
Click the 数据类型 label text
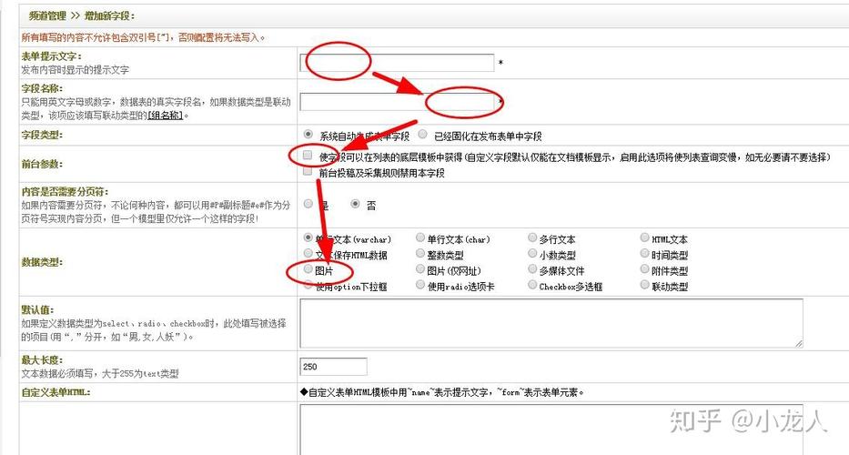[42, 262]
